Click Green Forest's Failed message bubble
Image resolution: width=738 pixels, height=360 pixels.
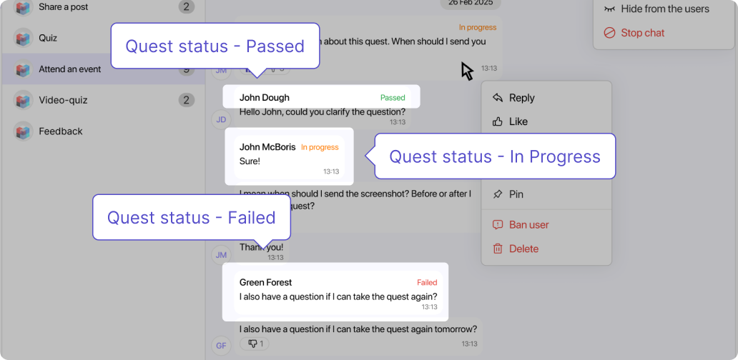tap(335, 291)
